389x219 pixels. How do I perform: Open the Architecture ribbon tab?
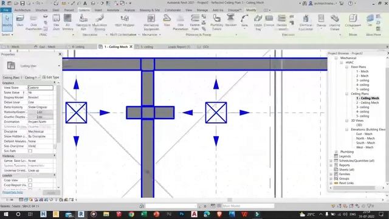22,10
